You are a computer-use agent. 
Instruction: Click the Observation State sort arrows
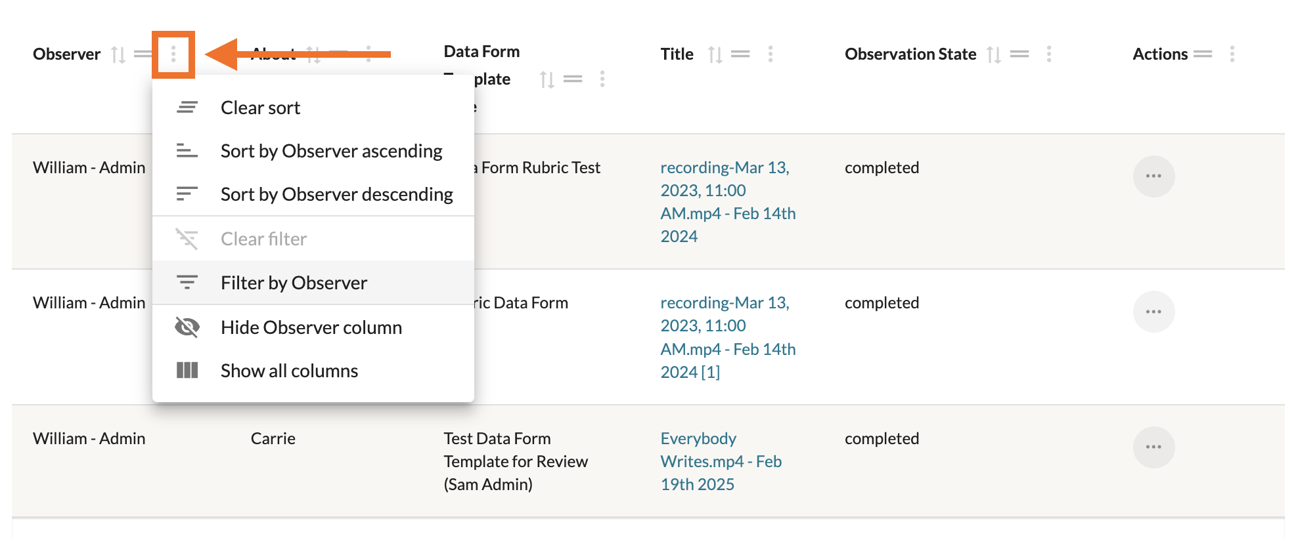coord(994,54)
